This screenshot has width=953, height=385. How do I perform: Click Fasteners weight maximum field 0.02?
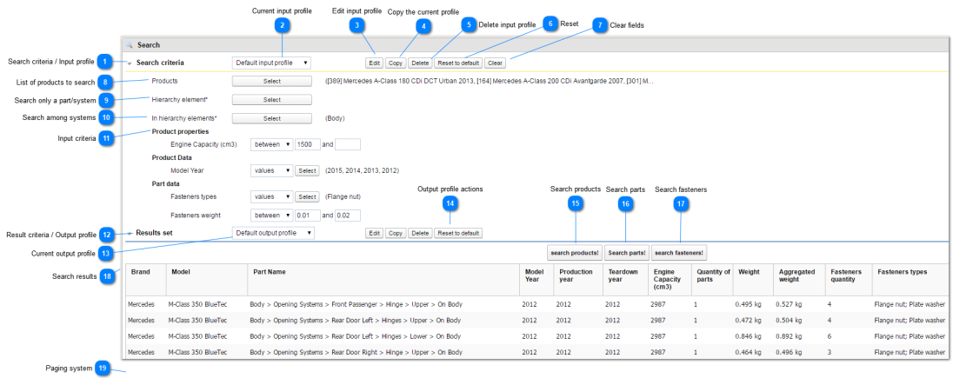point(348,215)
